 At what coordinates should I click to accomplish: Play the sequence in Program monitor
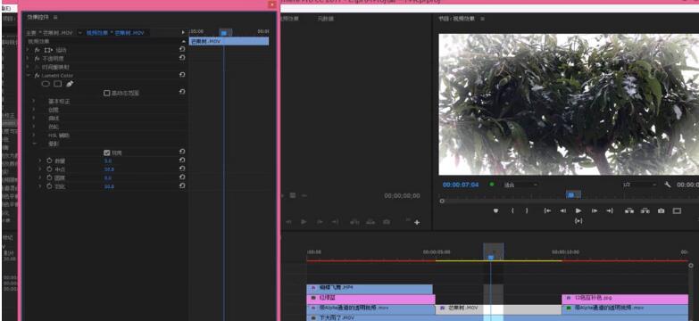click(x=578, y=211)
